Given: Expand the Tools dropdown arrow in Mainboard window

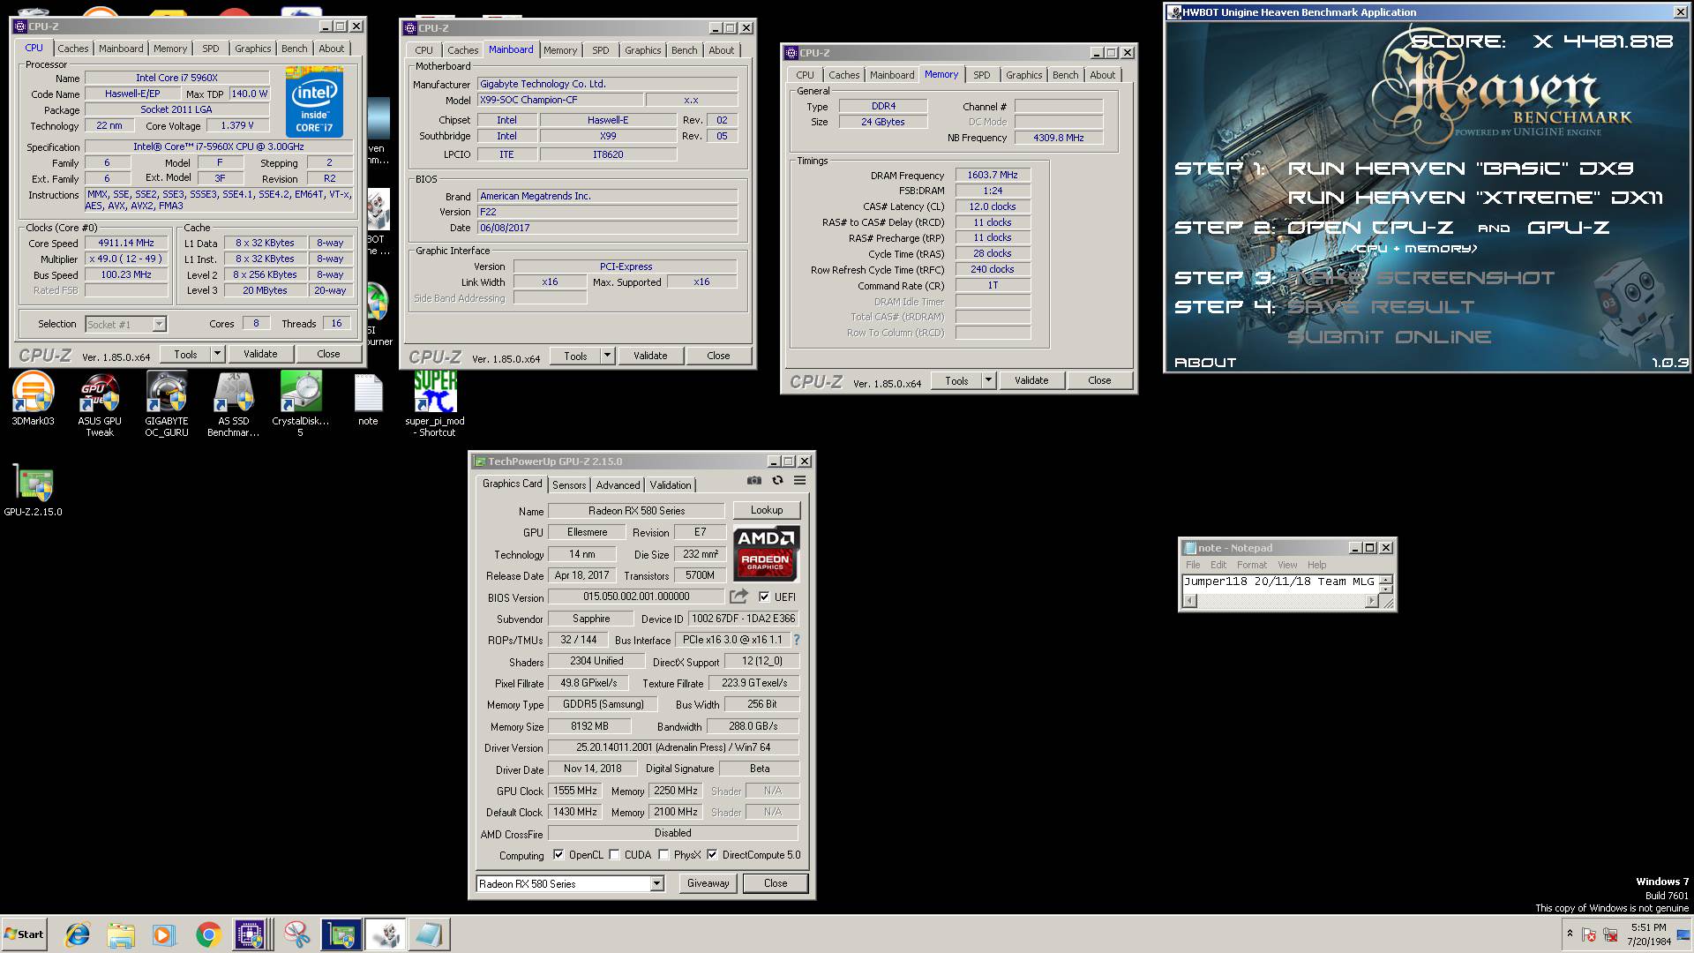Looking at the screenshot, I should tap(607, 356).
